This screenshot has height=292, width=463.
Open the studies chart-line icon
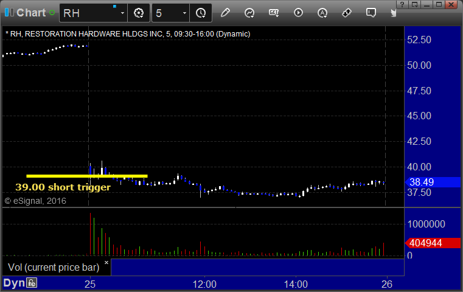[x=249, y=13]
